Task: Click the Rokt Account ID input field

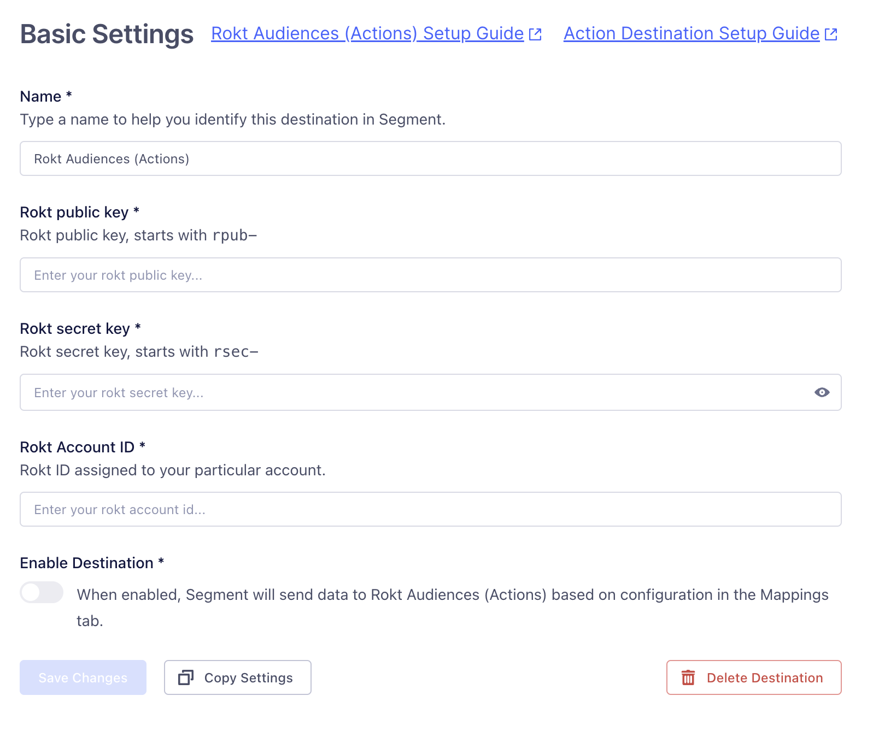Action: click(x=431, y=509)
